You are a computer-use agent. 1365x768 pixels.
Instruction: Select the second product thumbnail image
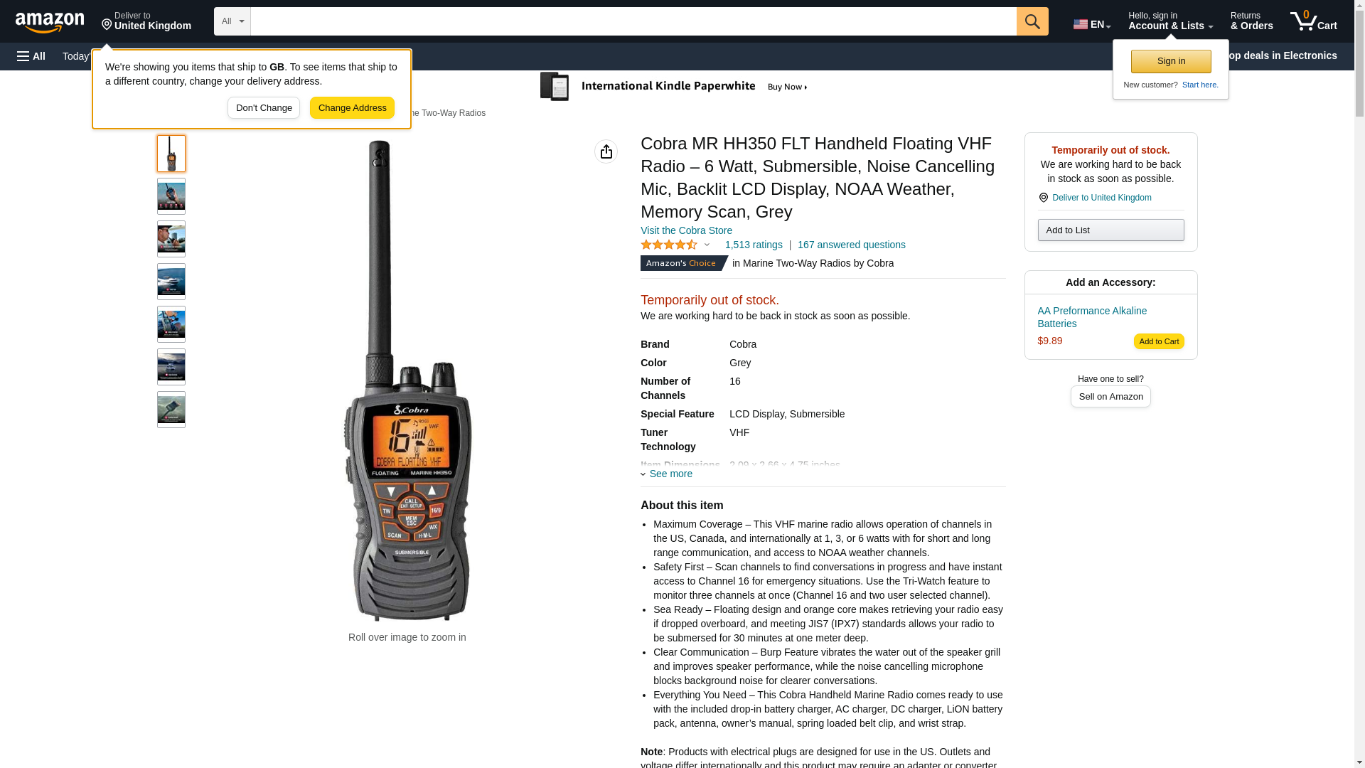[171, 196]
